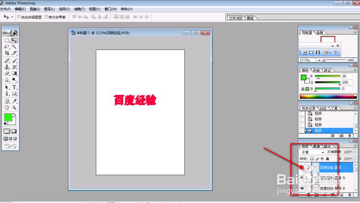Toggle visibility of 百度经验 副本 8 layer

(x=302, y=188)
